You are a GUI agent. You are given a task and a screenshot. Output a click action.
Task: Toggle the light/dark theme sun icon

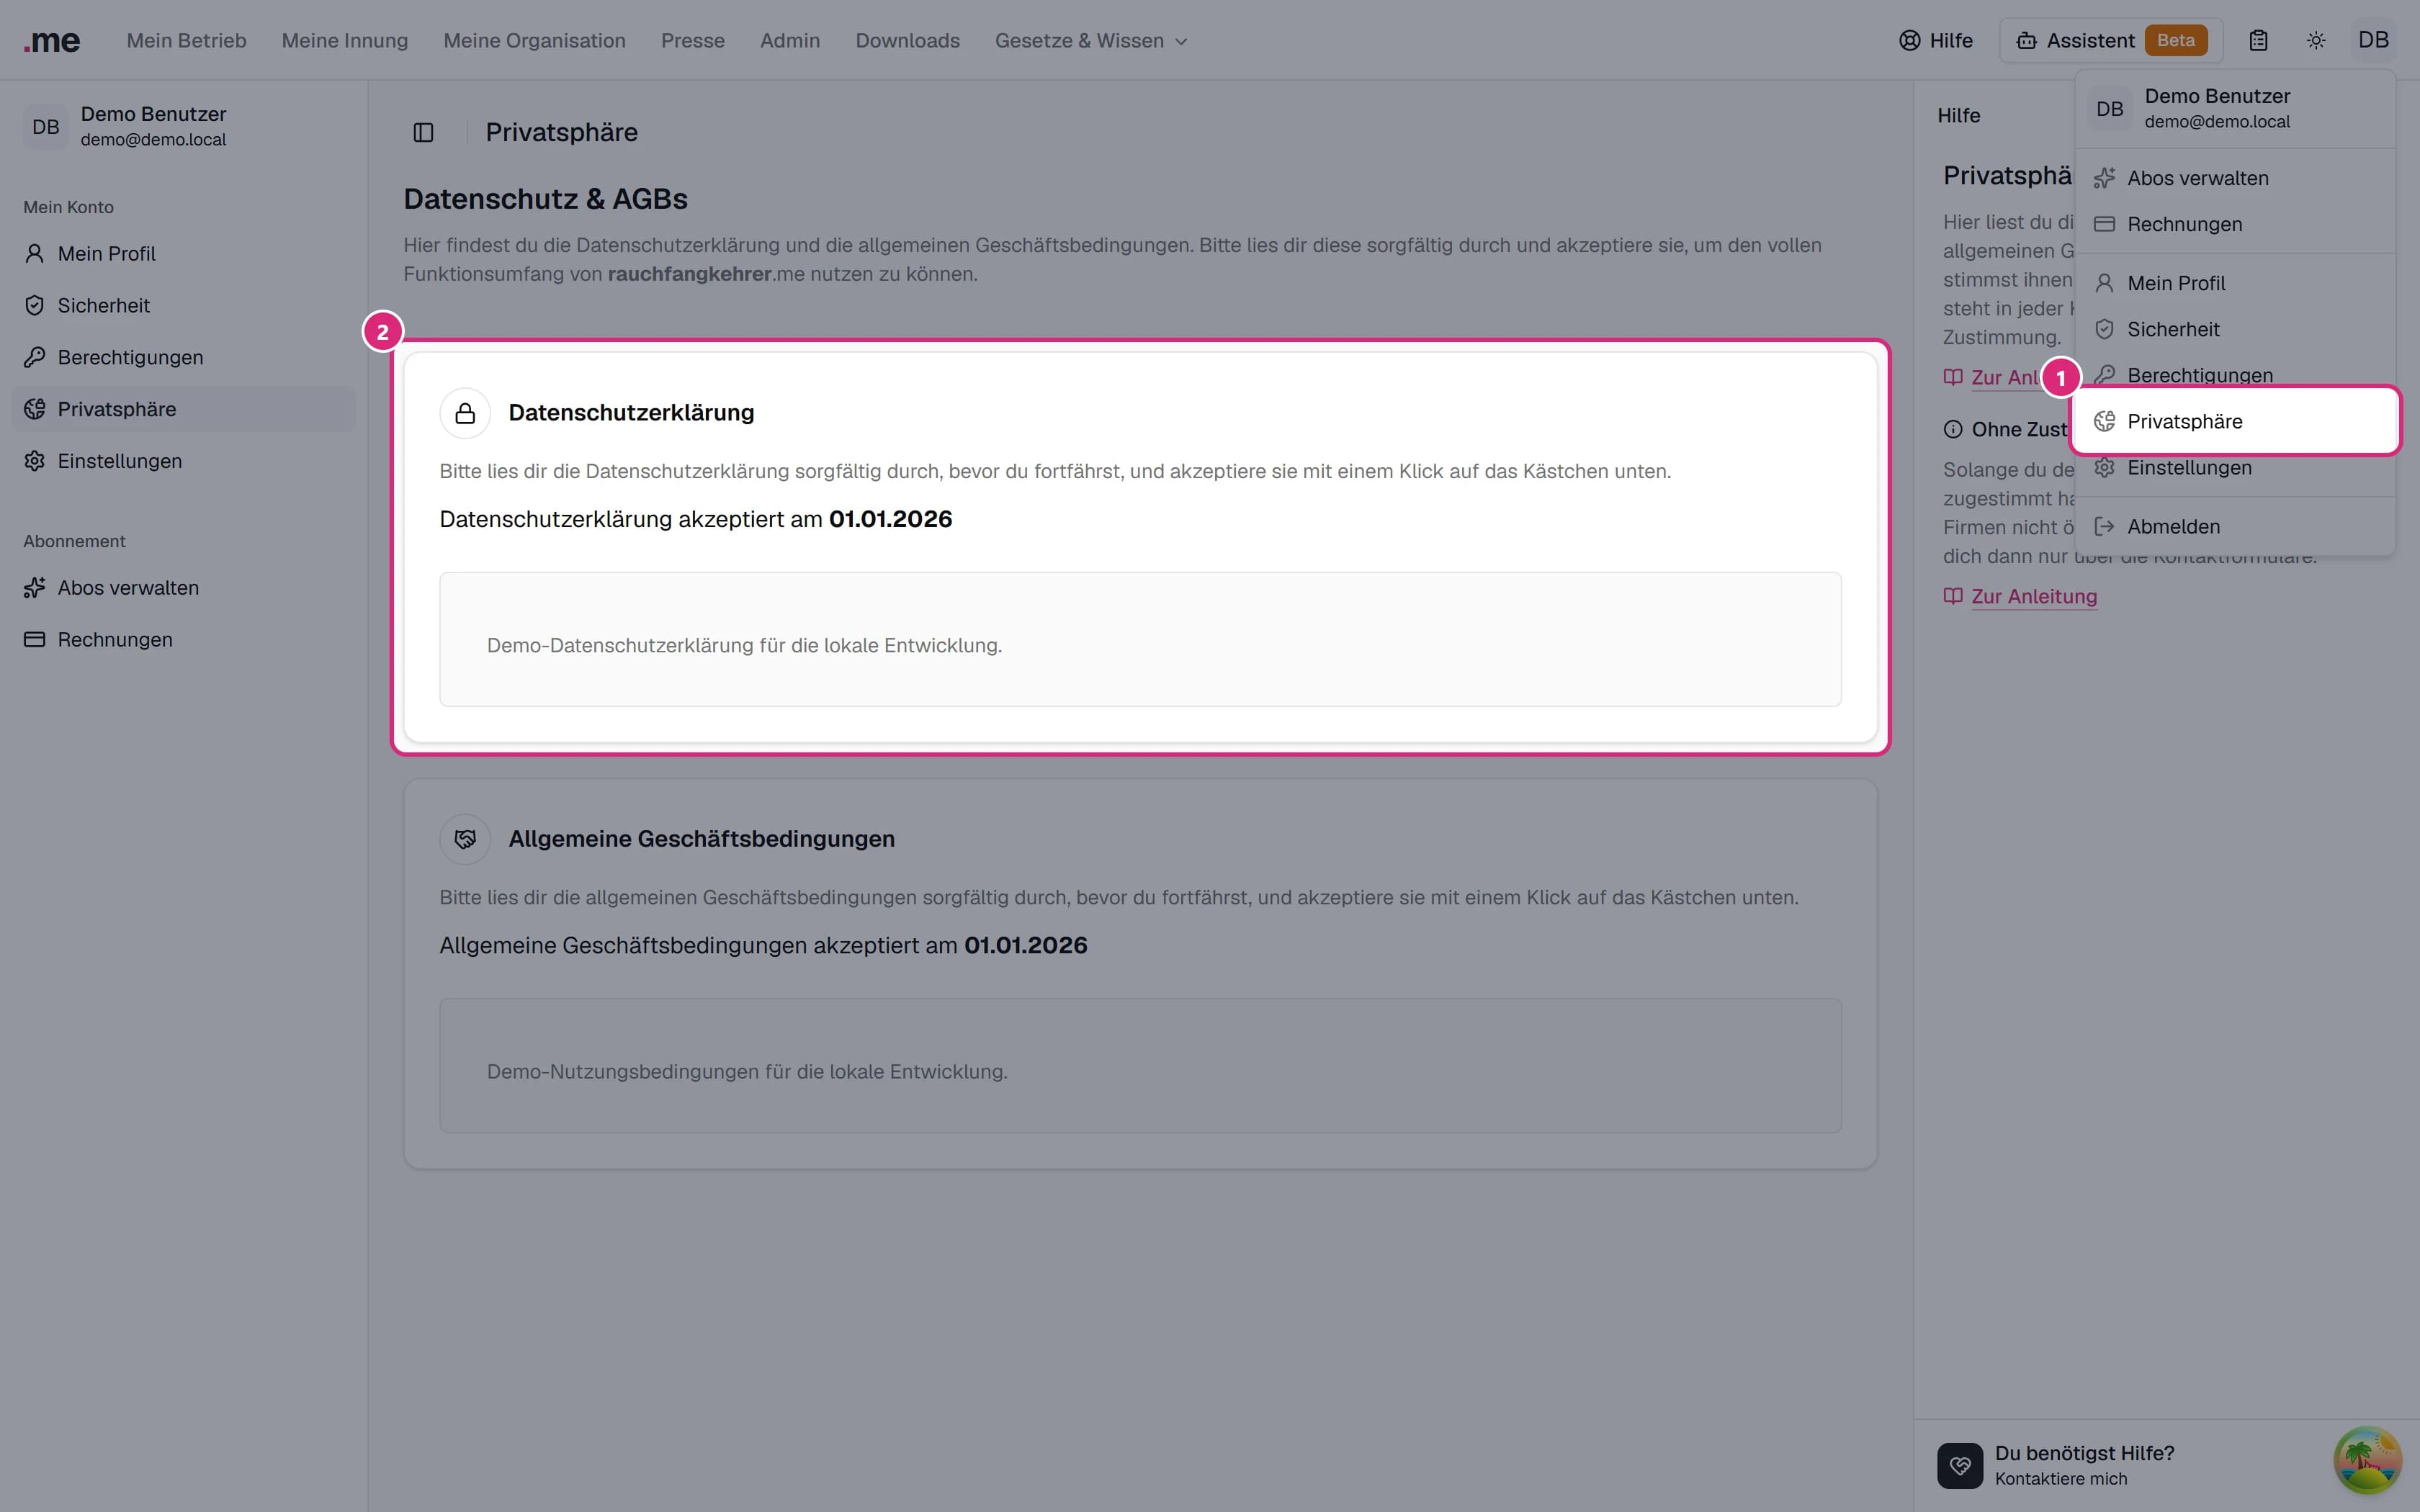click(2316, 41)
